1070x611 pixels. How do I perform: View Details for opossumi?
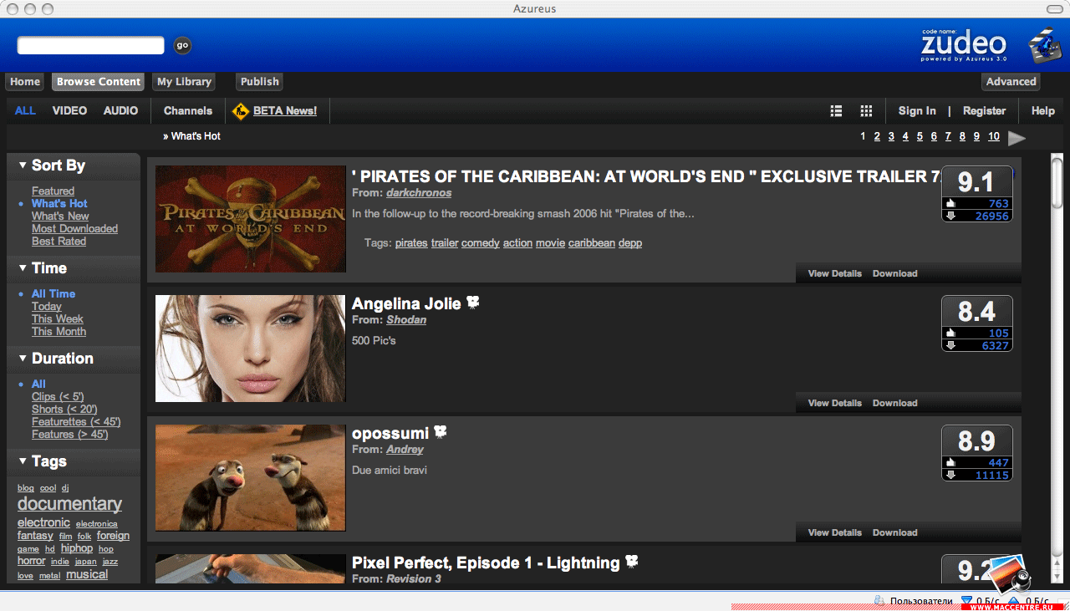(834, 532)
